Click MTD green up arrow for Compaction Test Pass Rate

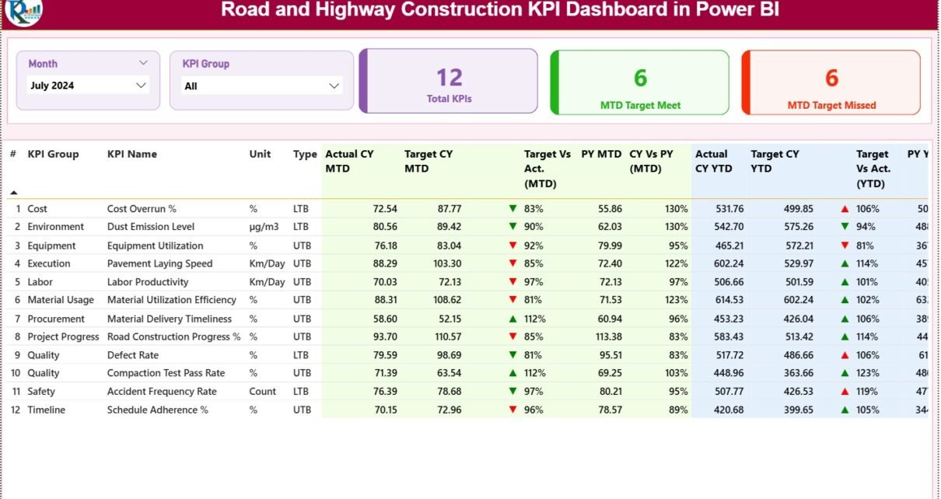512,373
